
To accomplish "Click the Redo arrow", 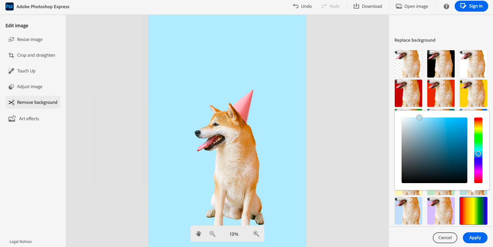I will (330, 6).
